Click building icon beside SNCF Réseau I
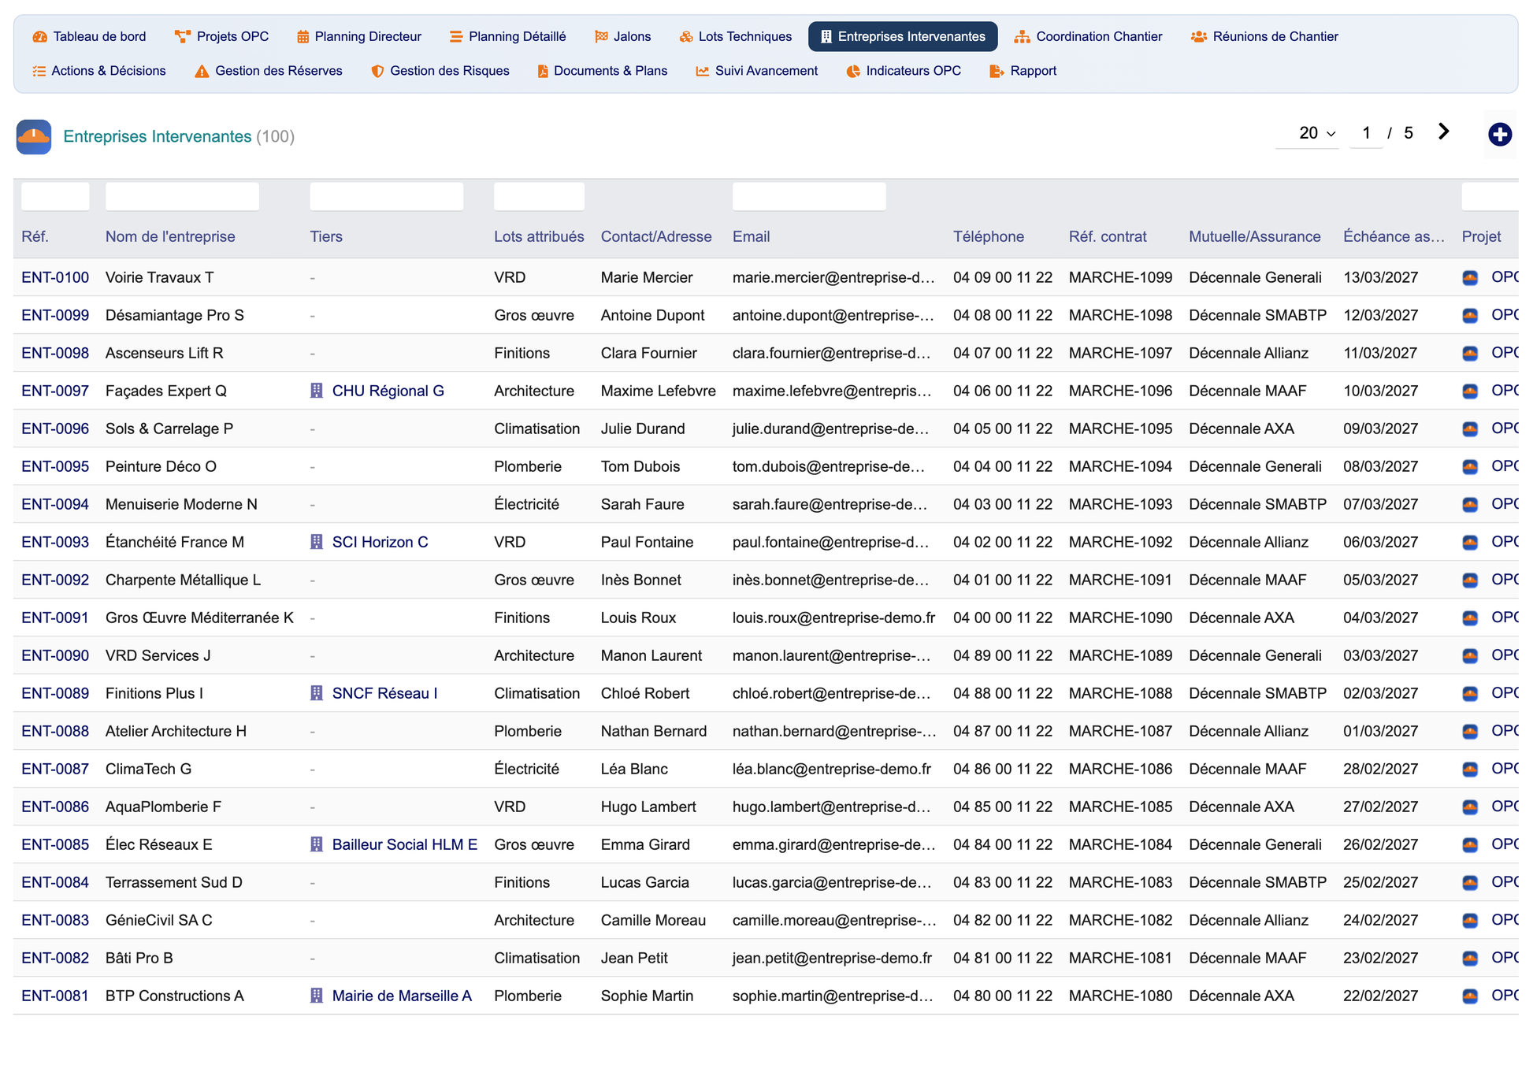This screenshot has height=1072, width=1533. point(317,693)
